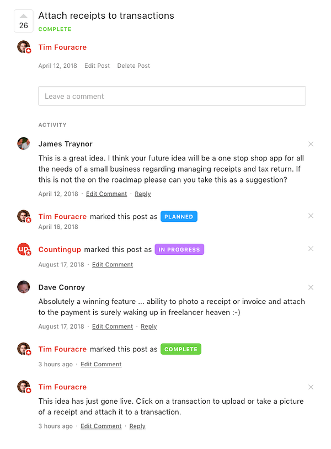Viewport: 331px width, 449px height.
Task: Click the purple In Progress badge
Action: point(179,250)
